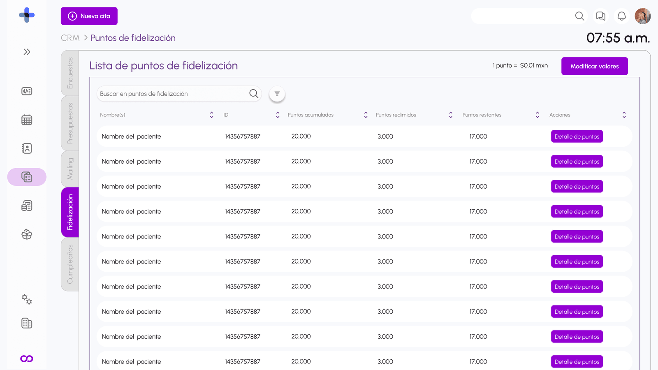Click the calculator billing sidebar icon
This screenshot has width=658, height=370.
[27, 206]
